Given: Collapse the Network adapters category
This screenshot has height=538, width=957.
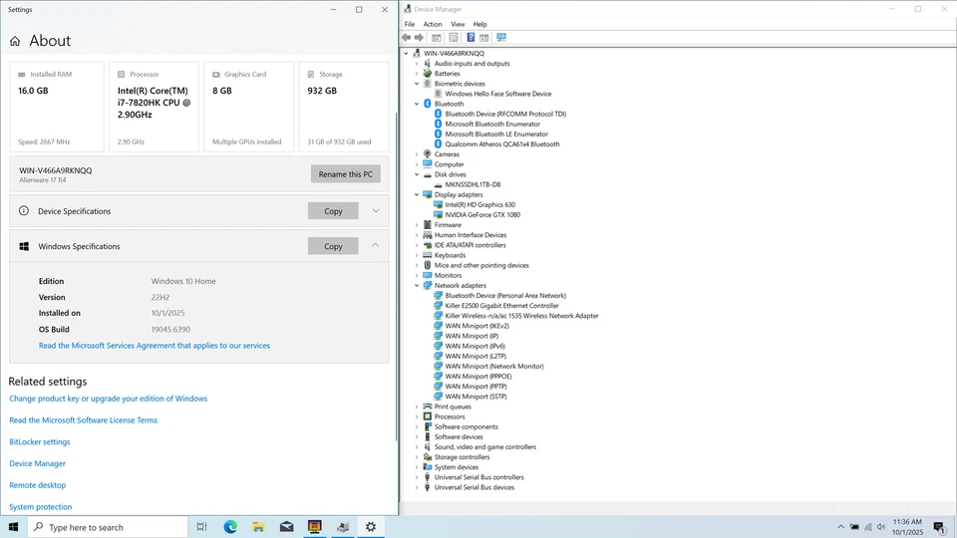Looking at the screenshot, I should coord(417,286).
